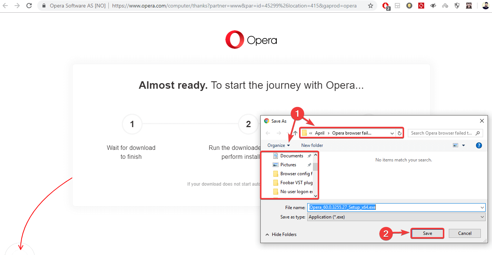The width and height of the screenshot is (492, 255).
Task: Open the Save As help icon
Action: click(479, 145)
